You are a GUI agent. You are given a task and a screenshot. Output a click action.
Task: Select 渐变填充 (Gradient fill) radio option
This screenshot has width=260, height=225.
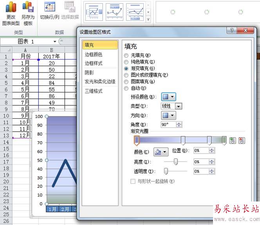pyautogui.click(x=126, y=69)
